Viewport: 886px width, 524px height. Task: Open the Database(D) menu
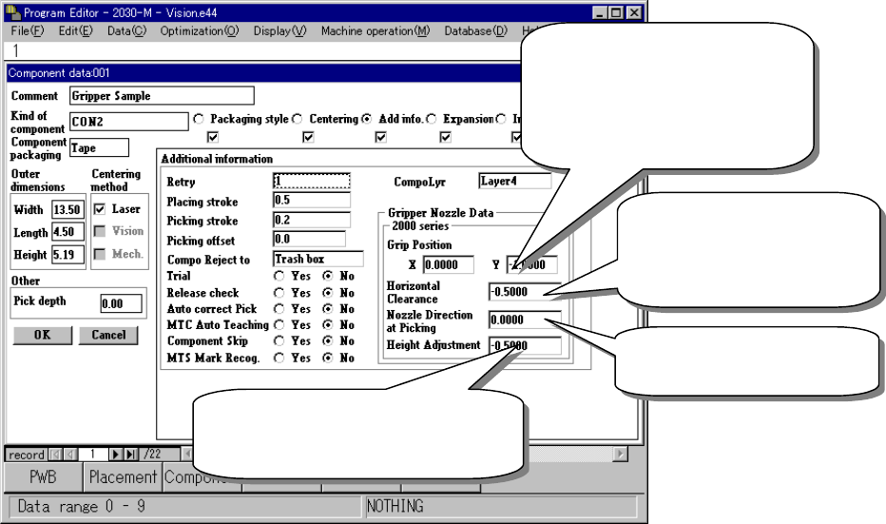(x=475, y=31)
